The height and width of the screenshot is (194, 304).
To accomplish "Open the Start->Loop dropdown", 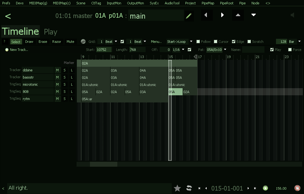I will click(191, 42).
